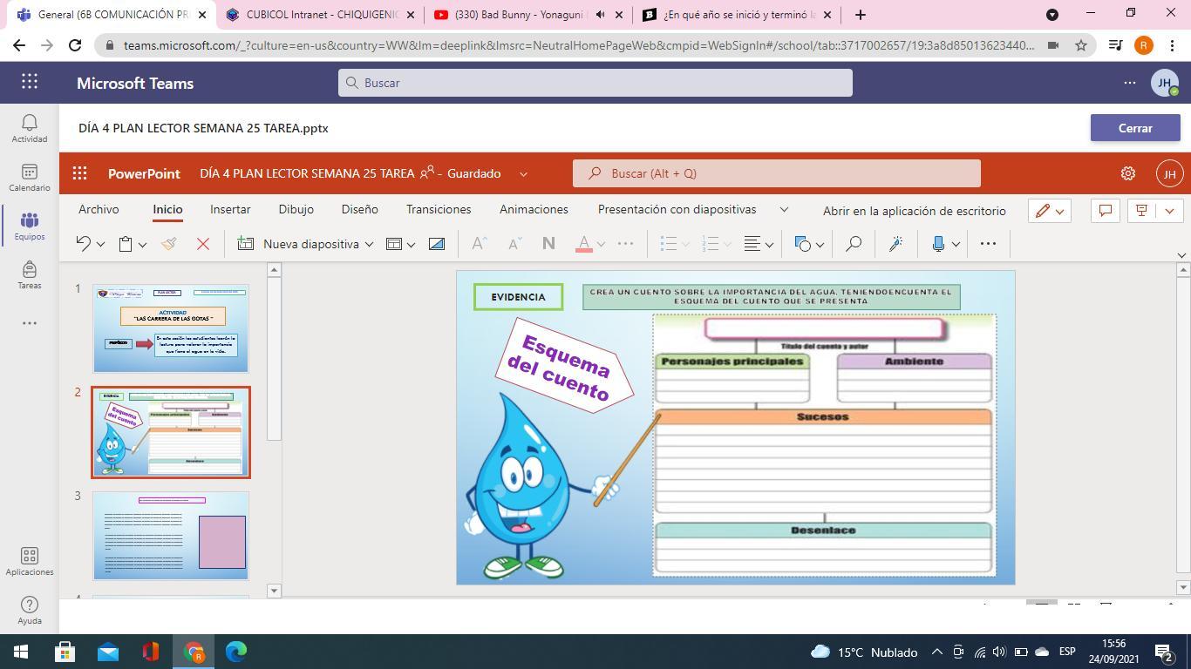Switch to the Animaciones tab
1191x669 pixels.
pyautogui.click(x=534, y=210)
